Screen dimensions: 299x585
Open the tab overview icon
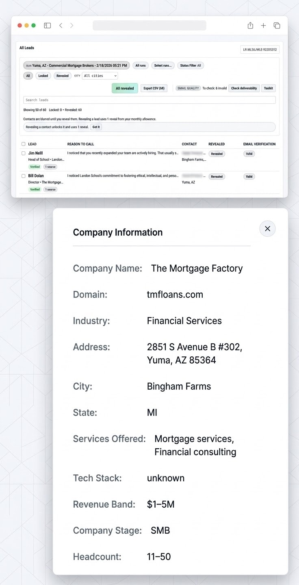click(277, 25)
